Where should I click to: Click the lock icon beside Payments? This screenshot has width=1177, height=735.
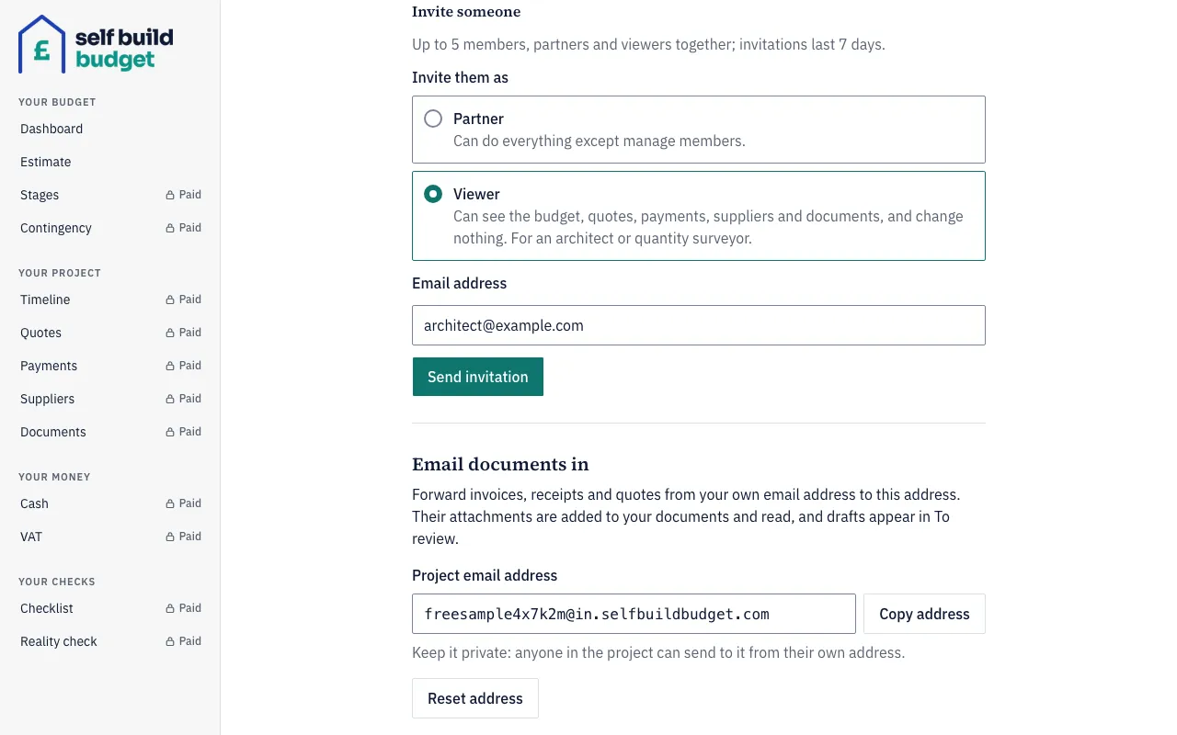click(x=170, y=366)
